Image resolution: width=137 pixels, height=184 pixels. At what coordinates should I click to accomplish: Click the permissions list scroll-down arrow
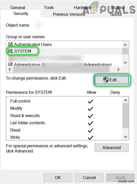pyautogui.click(x=126, y=137)
